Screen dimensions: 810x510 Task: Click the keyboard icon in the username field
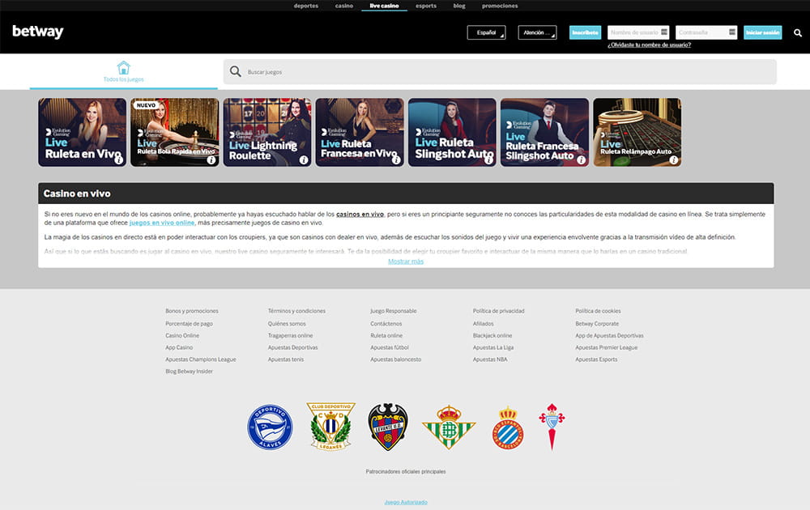coord(664,32)
